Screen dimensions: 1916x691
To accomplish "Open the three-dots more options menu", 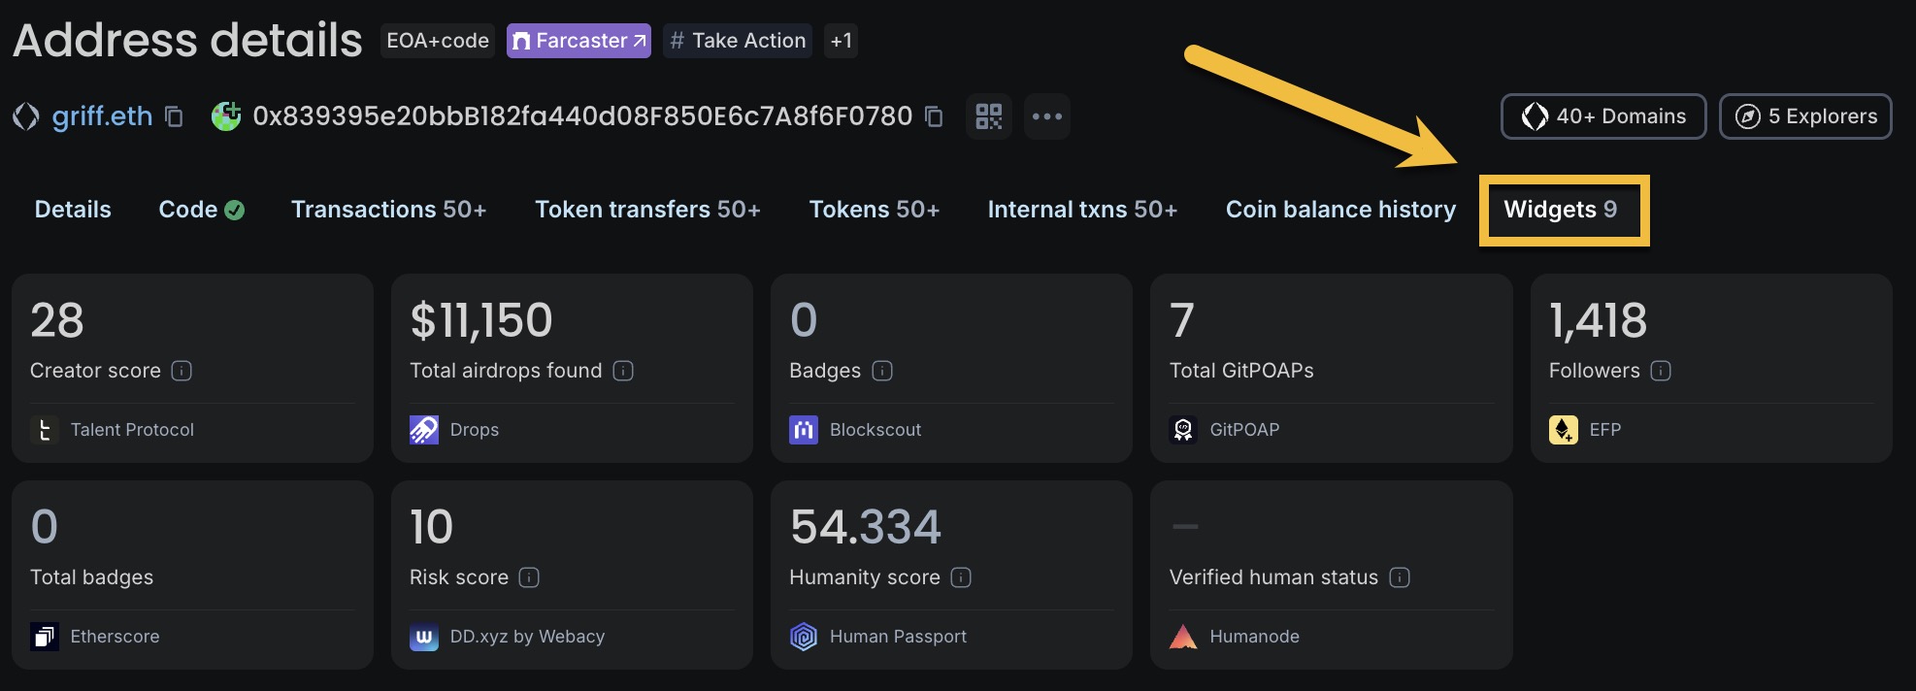I will [x=1046, y=116].
